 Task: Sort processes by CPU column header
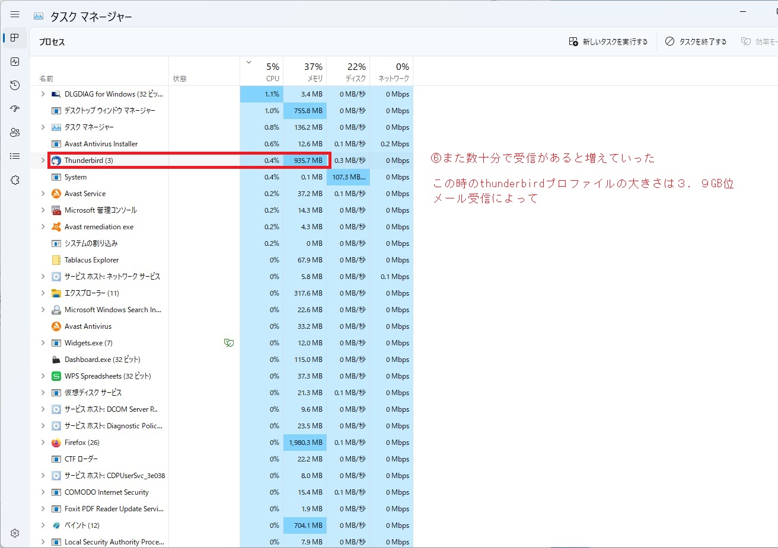272,72
